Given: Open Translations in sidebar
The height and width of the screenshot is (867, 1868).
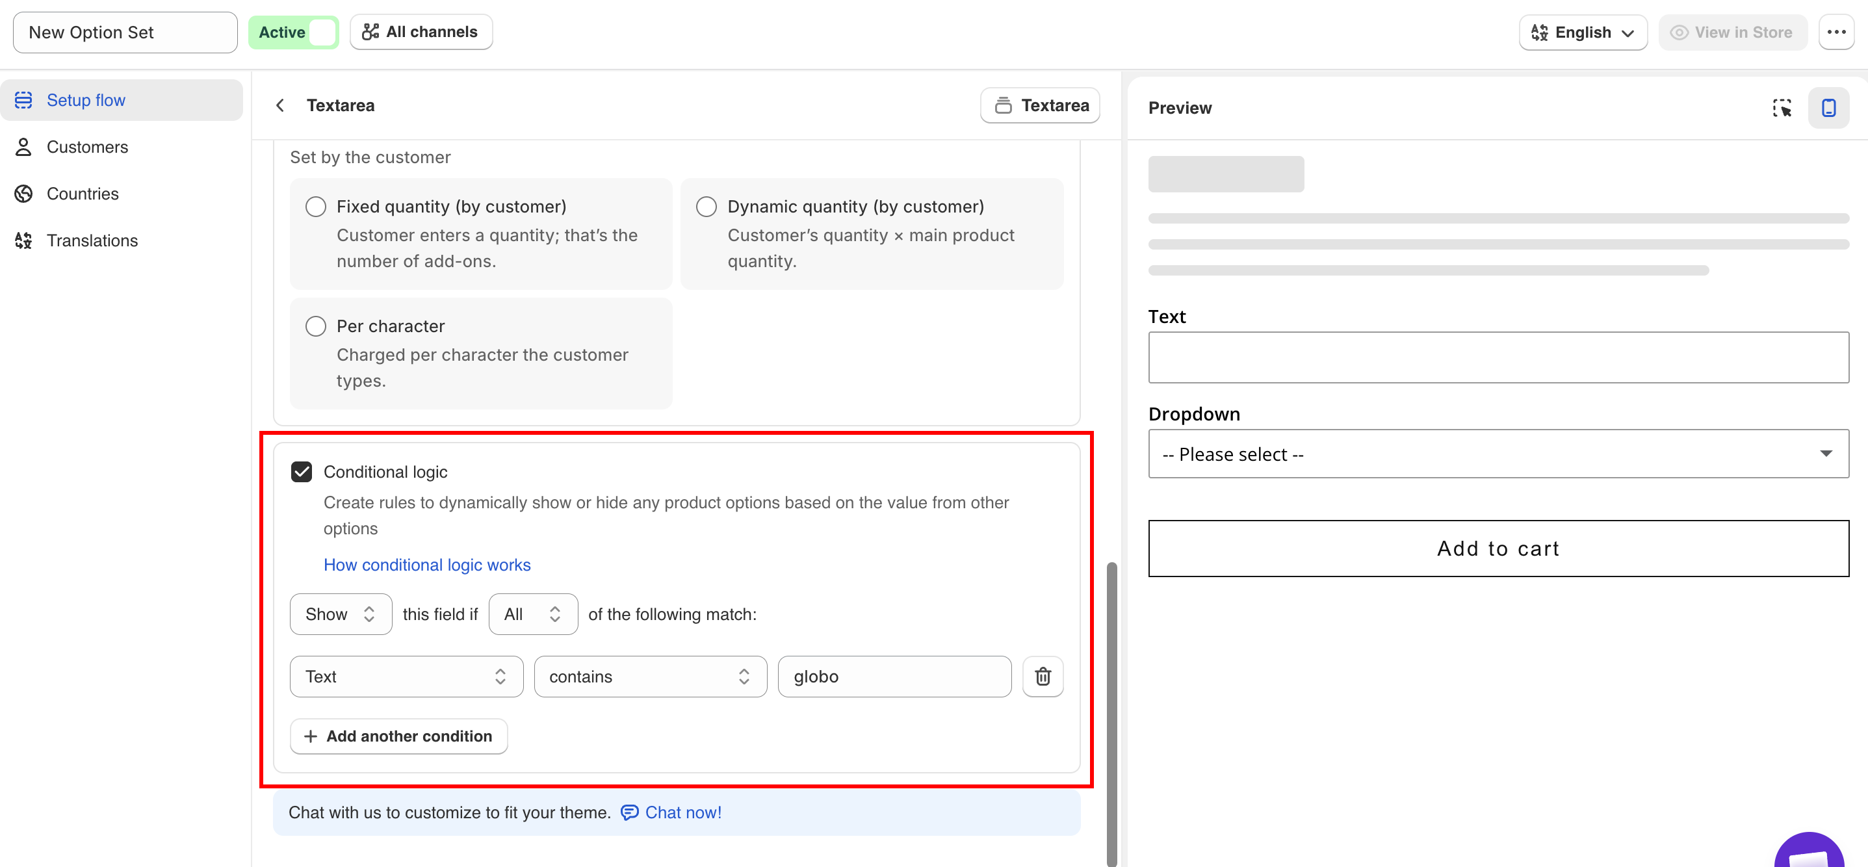Looking at the screenshot, I should tap(121, 240).
